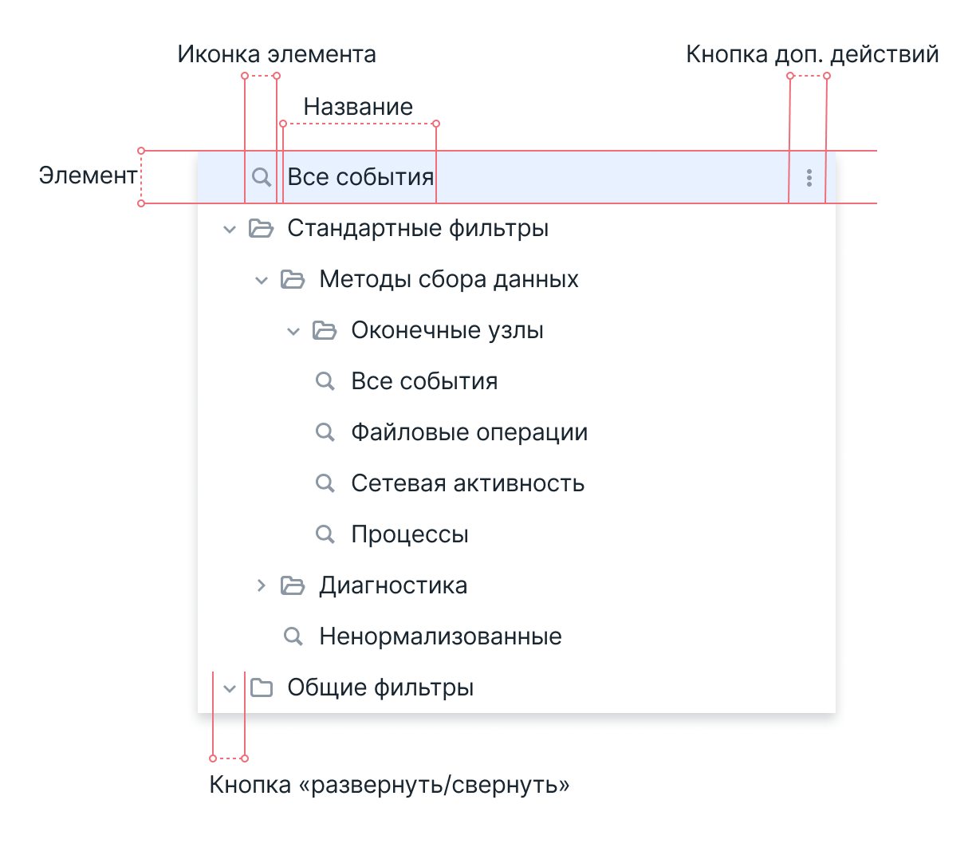This screenshot has width=976, height=847.
Task: Click the search icon near Ненормализованные
Action: (294, 636)
